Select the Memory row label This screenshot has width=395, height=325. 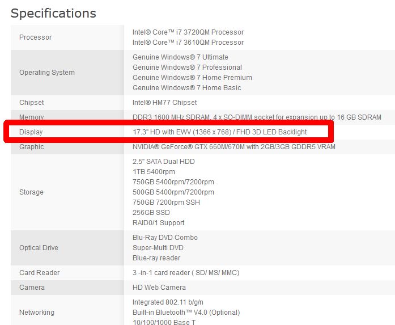32,117
